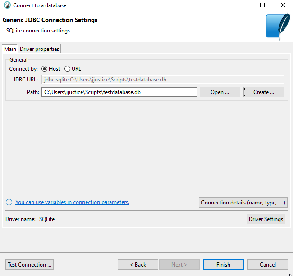Open the Main tab
293x276 pixels.
click(10, 49)
